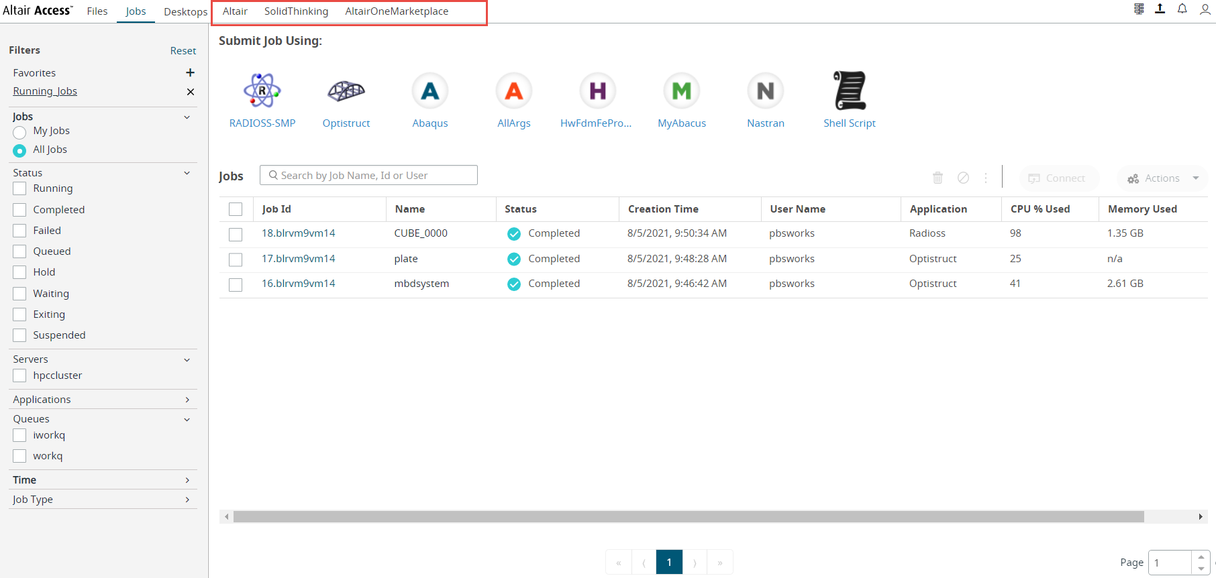The image size is (1216, 578).
Task: Click the Page number input field
Action: click(x=1170, y=563)
